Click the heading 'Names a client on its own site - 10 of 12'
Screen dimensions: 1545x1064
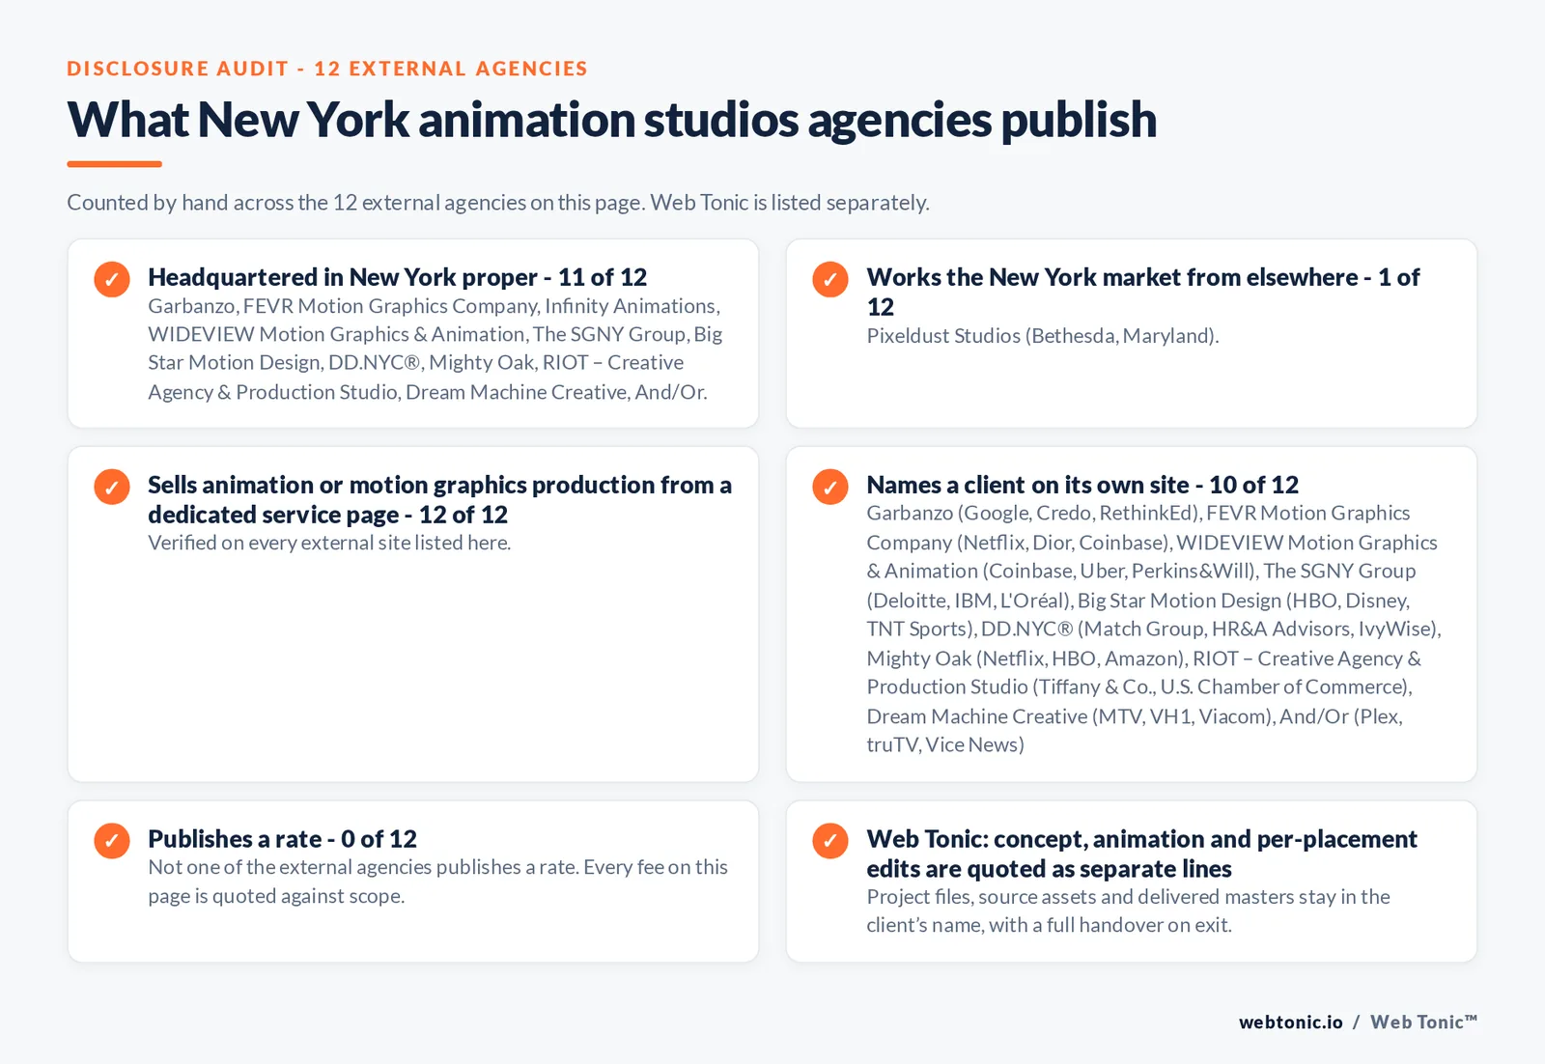point(1082,485)
